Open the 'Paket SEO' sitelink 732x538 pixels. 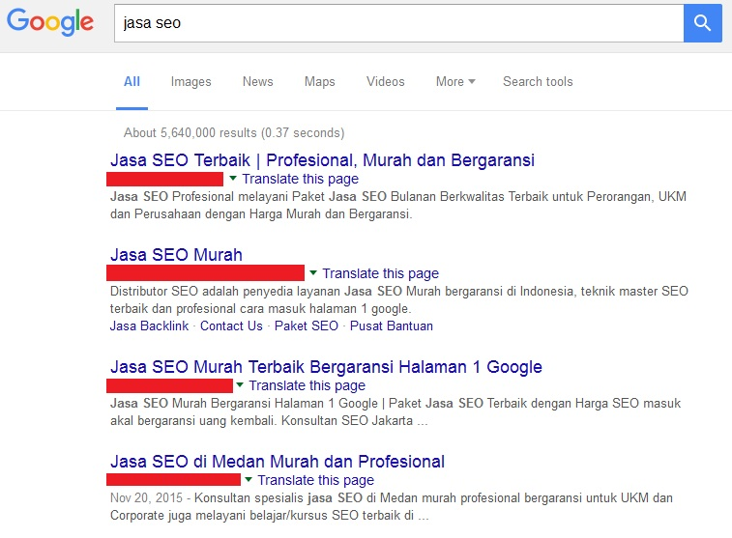[x=307, y=326]
